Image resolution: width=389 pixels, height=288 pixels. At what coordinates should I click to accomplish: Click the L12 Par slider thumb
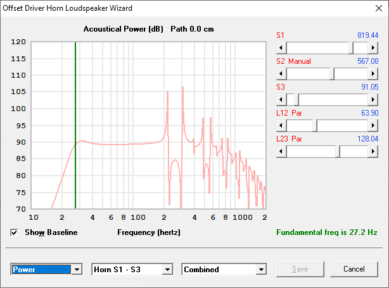[x=315, y=126]
